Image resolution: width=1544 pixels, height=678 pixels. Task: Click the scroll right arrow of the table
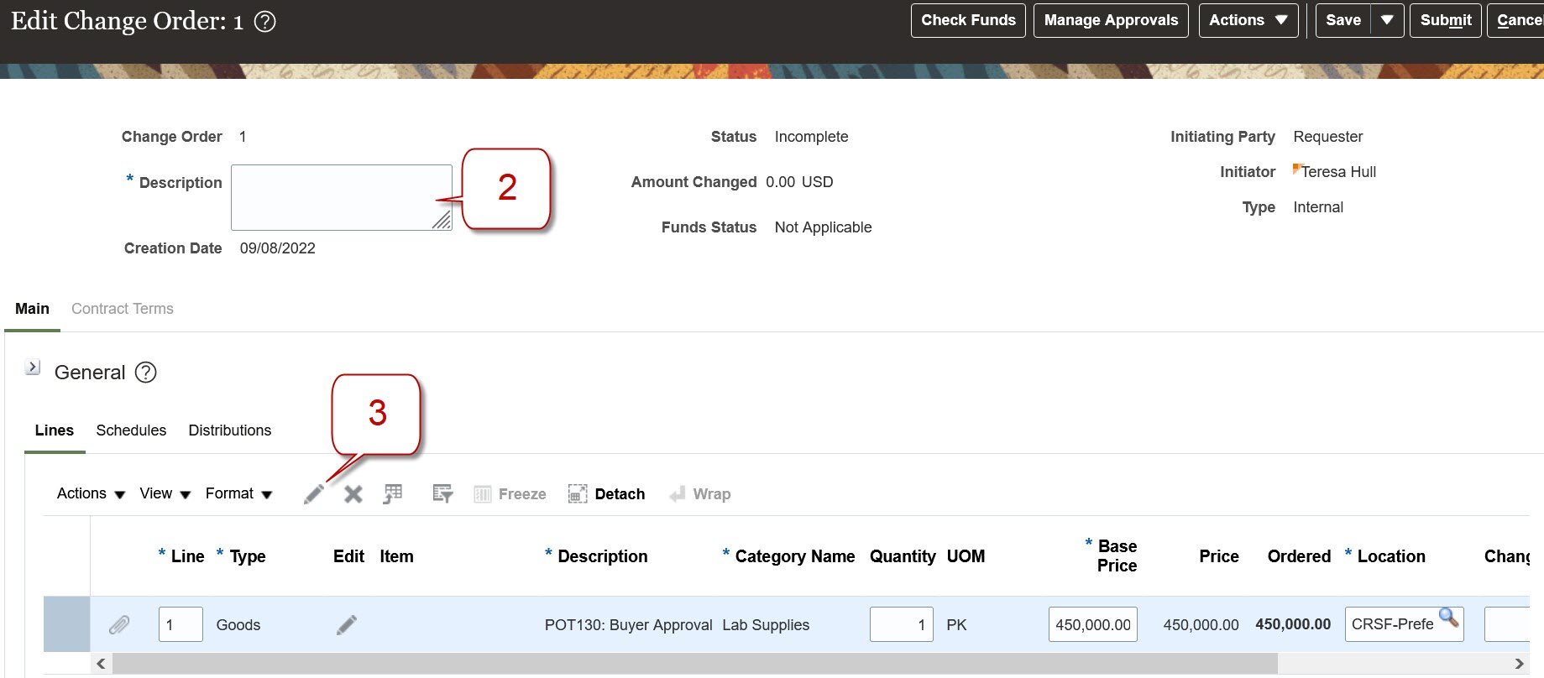pyautogui.click(x=1519, y=664)
